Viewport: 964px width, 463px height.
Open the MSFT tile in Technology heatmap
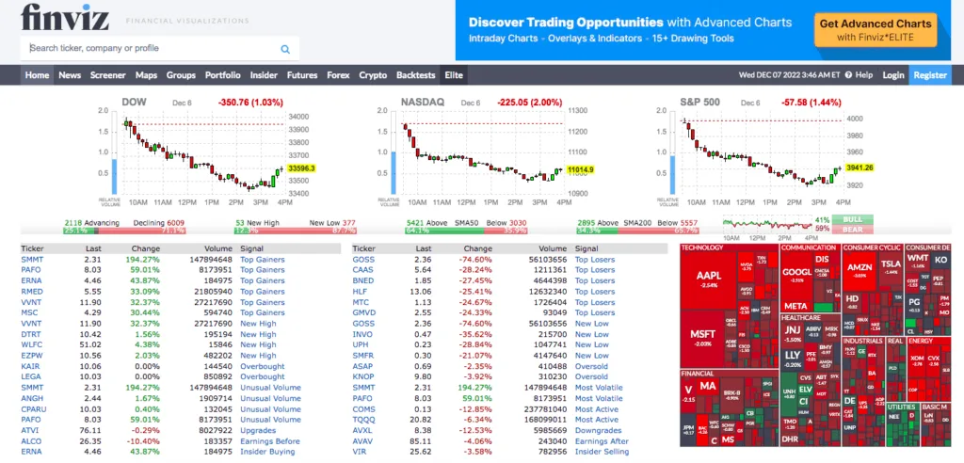pos(702,336)
